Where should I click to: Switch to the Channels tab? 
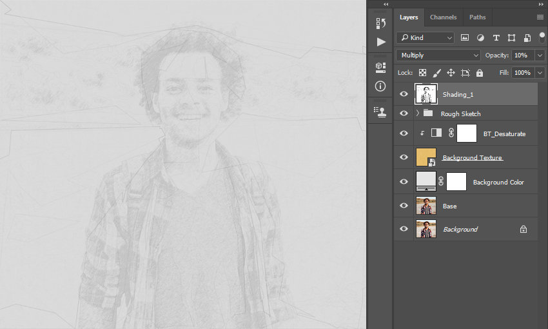(443, 17)
